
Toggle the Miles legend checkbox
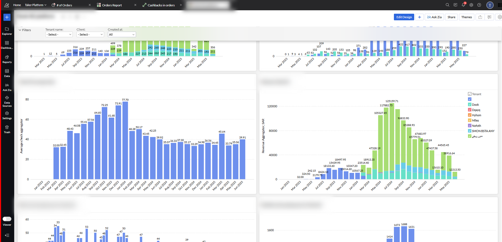tap(470, 120)
